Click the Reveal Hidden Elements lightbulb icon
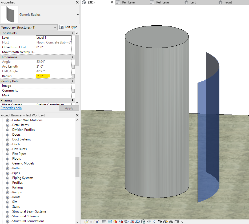Screen dimensions: 249x224 (154, 221)
